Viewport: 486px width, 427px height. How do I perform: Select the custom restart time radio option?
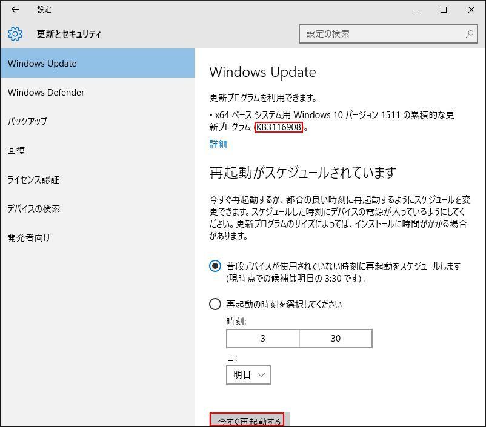tap(215, 304)
